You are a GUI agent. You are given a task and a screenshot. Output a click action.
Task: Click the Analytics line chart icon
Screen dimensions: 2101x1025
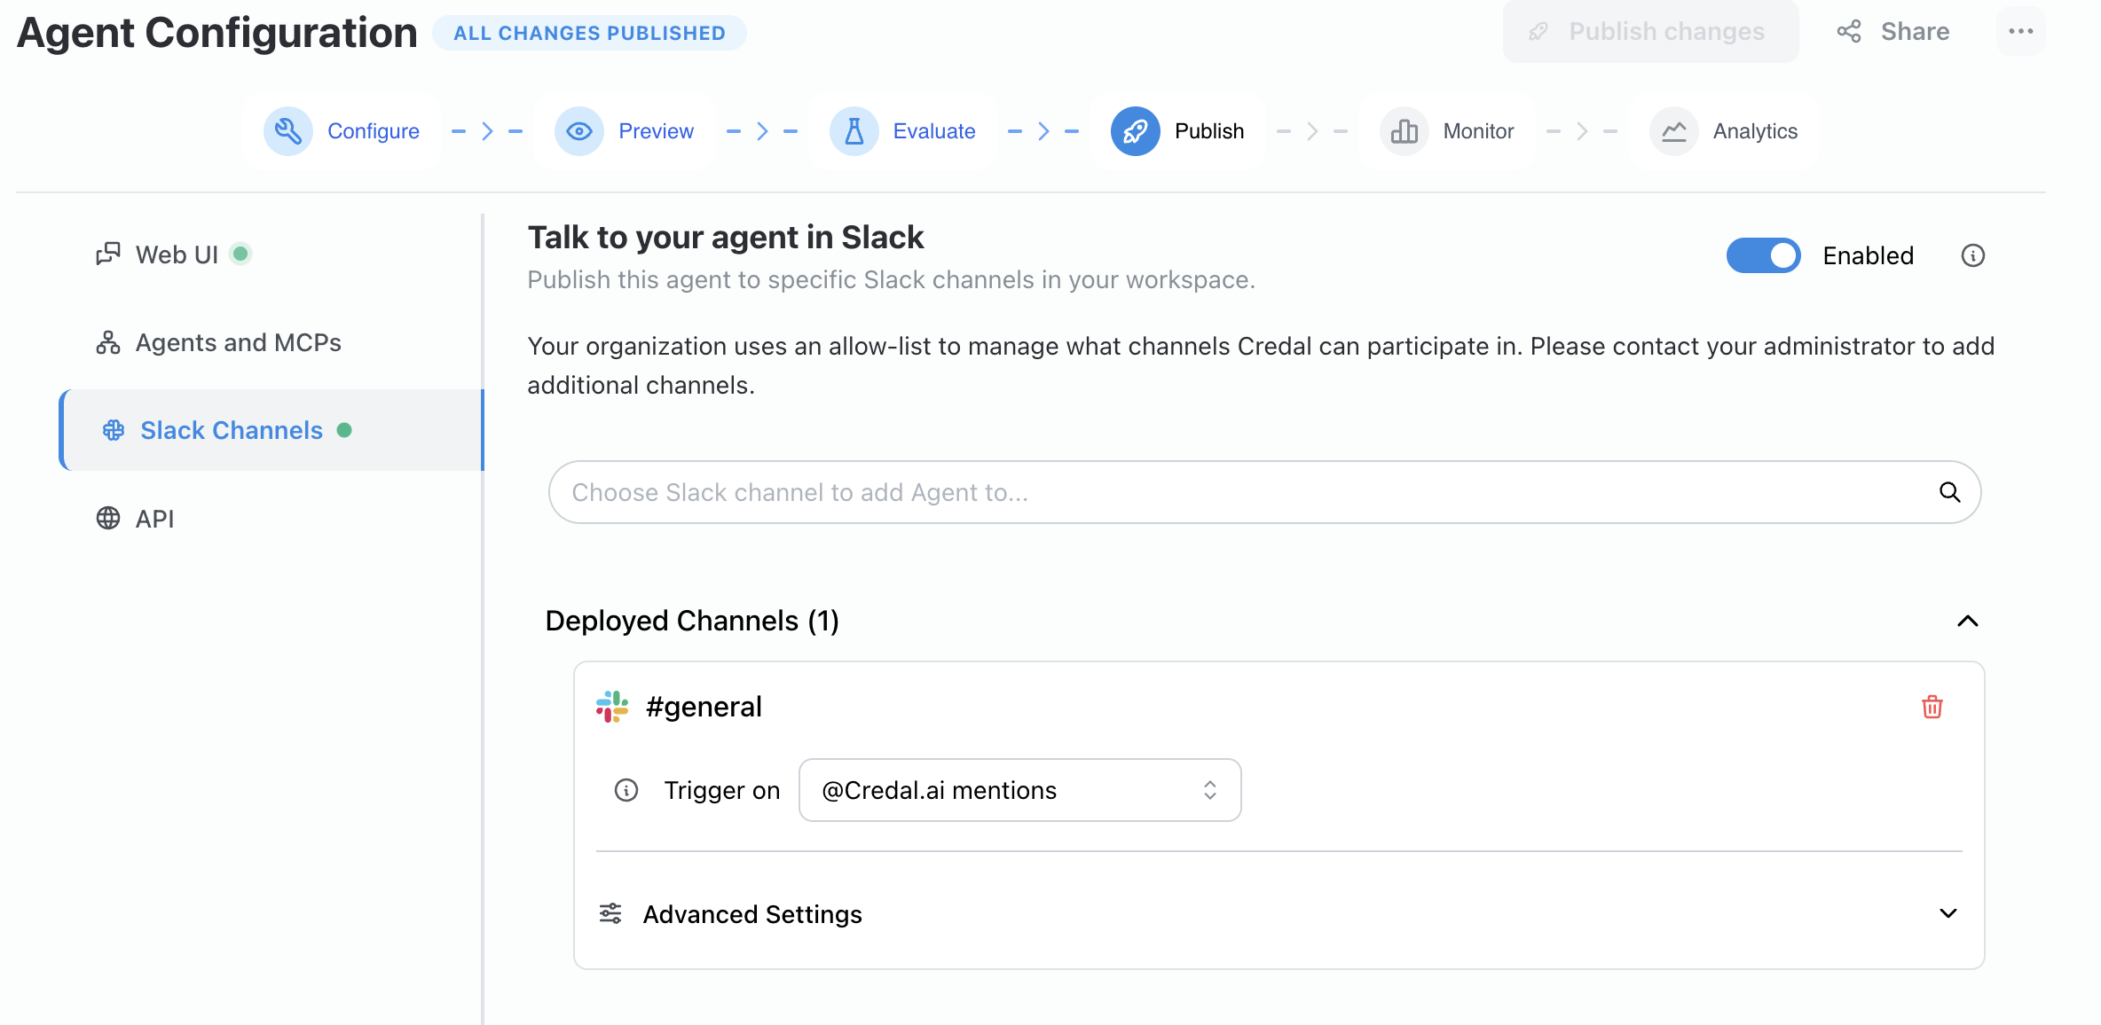point(1673,131)
